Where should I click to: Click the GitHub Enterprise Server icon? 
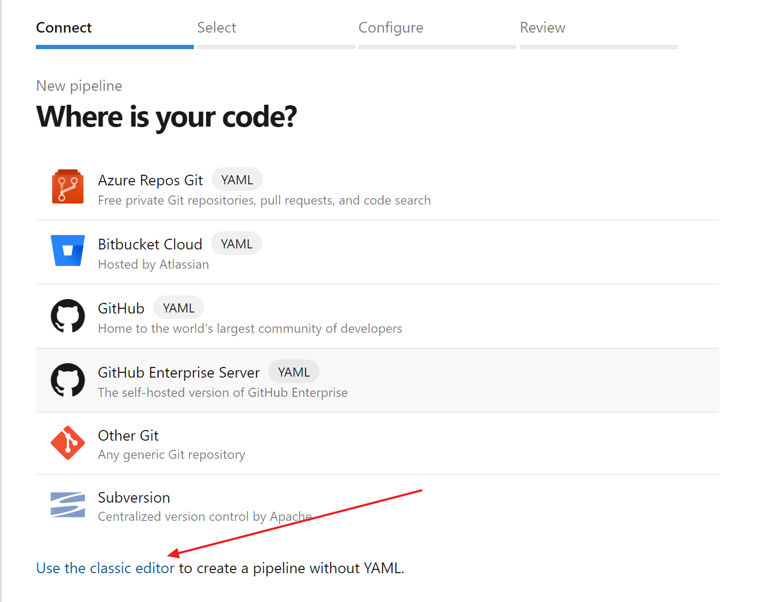point(68,380)
